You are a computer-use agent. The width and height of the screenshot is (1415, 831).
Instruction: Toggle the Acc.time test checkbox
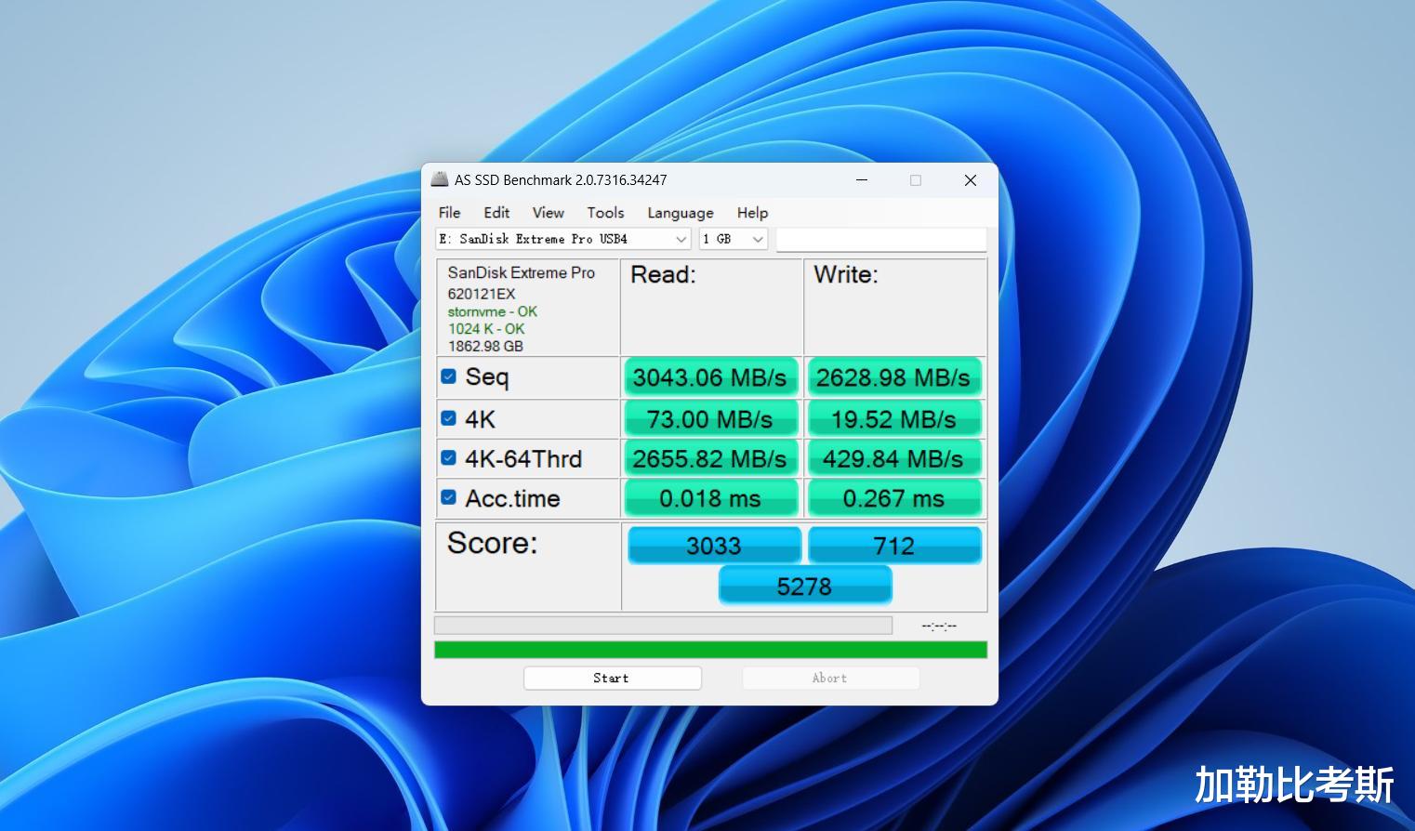[448, 498]
